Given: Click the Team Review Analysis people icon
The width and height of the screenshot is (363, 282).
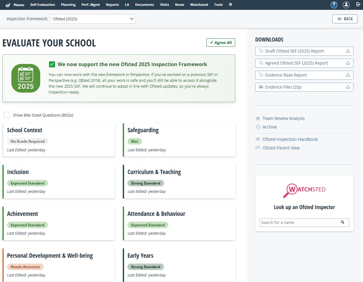Looking at the screenshot, I should (258, 118).
